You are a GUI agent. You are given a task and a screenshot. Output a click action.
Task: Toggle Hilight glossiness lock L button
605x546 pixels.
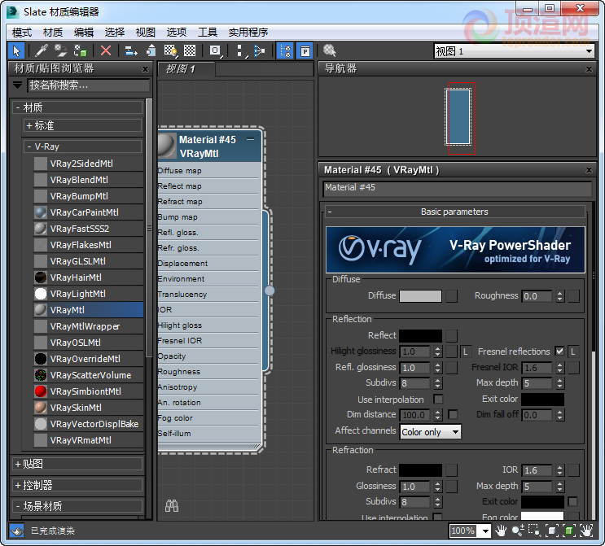[x=465, y=352]
